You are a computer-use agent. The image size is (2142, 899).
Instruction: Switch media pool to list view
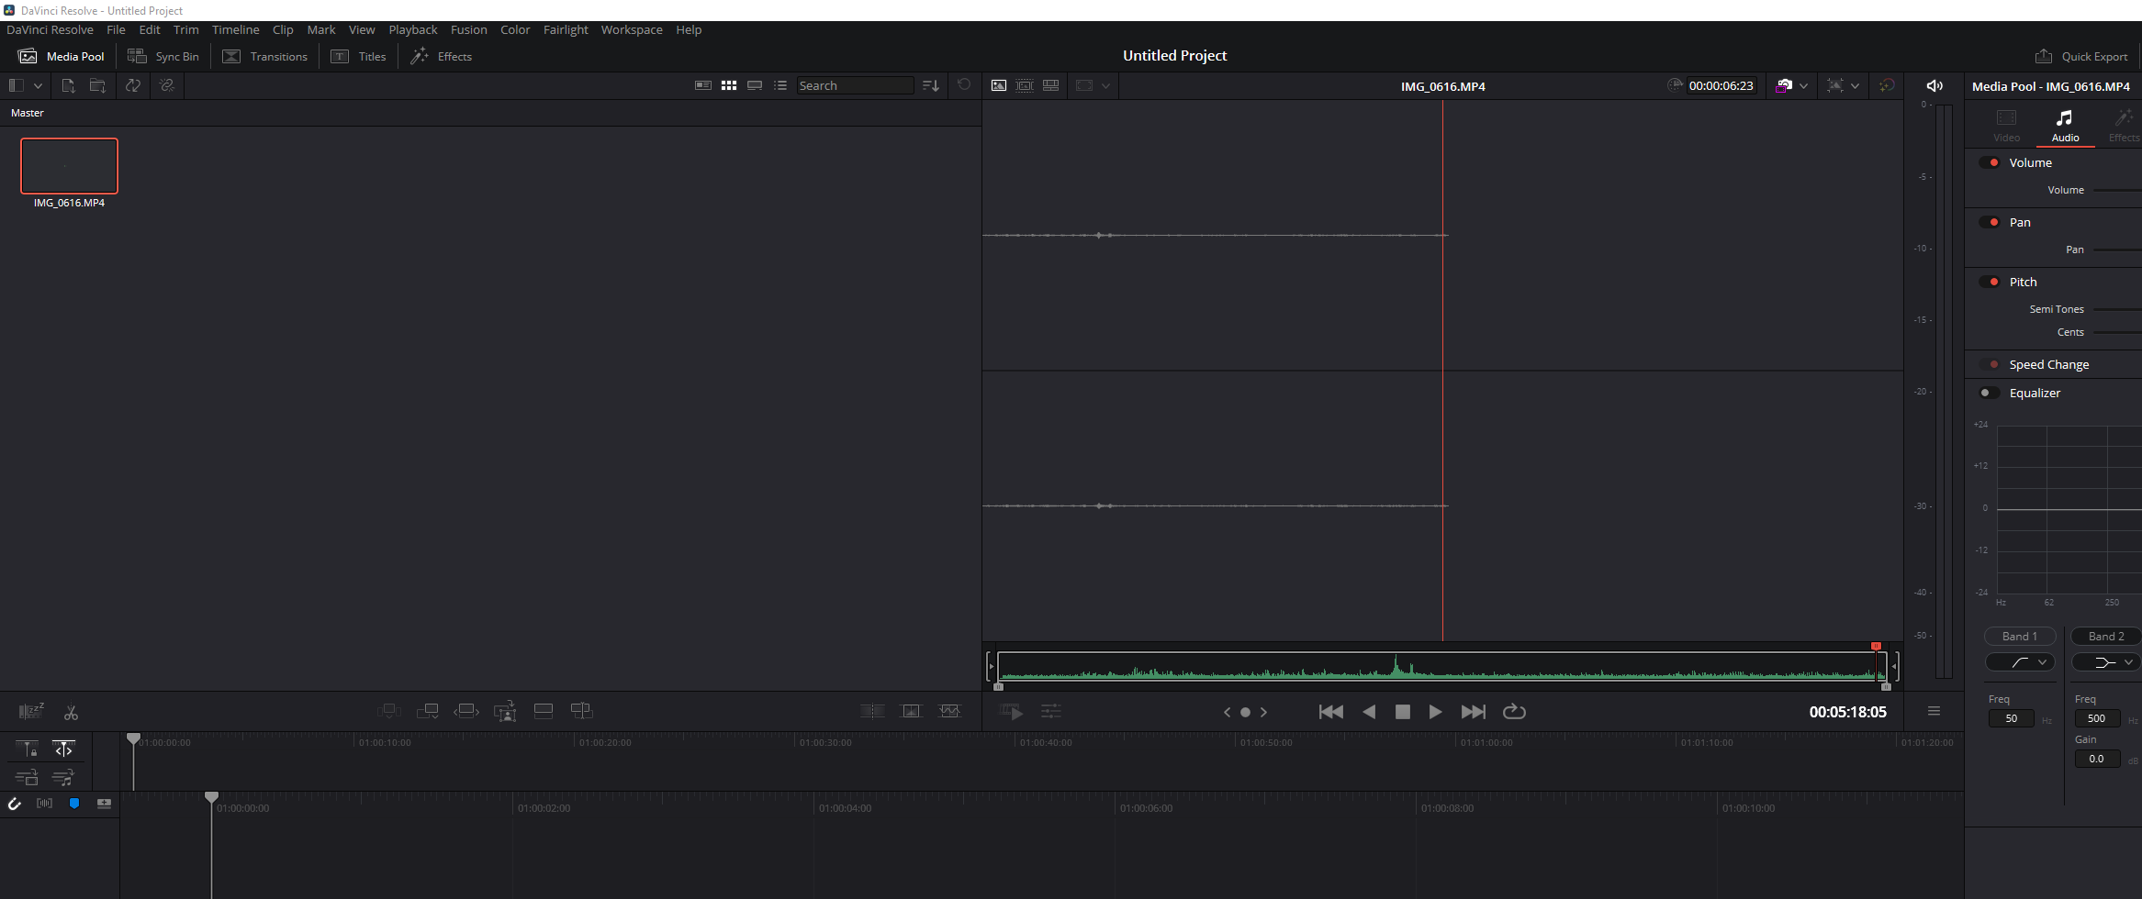click(x=780, y=85)
